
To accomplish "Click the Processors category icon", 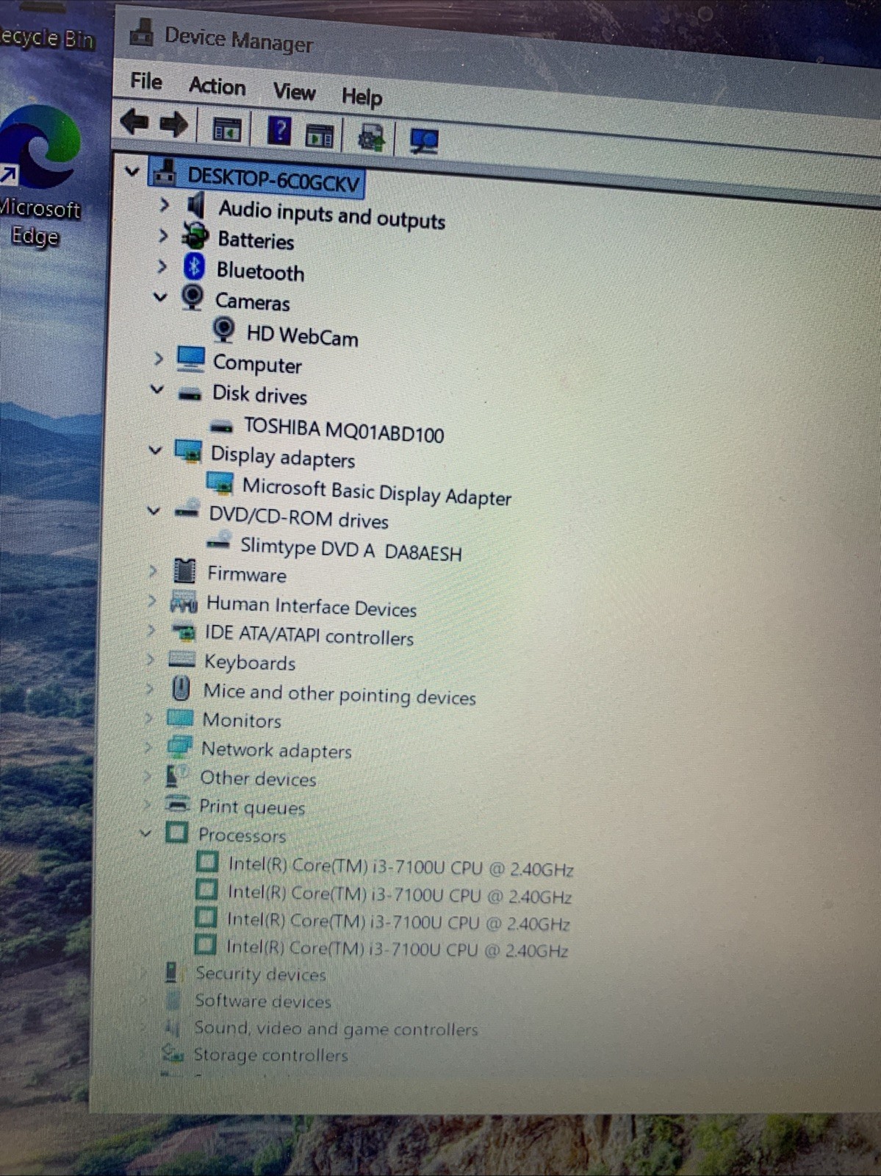I will pos(176,832).
